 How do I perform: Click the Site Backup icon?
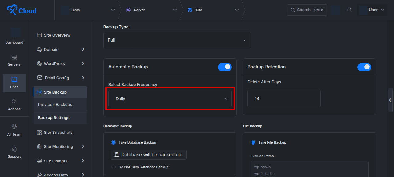[39, 92]
